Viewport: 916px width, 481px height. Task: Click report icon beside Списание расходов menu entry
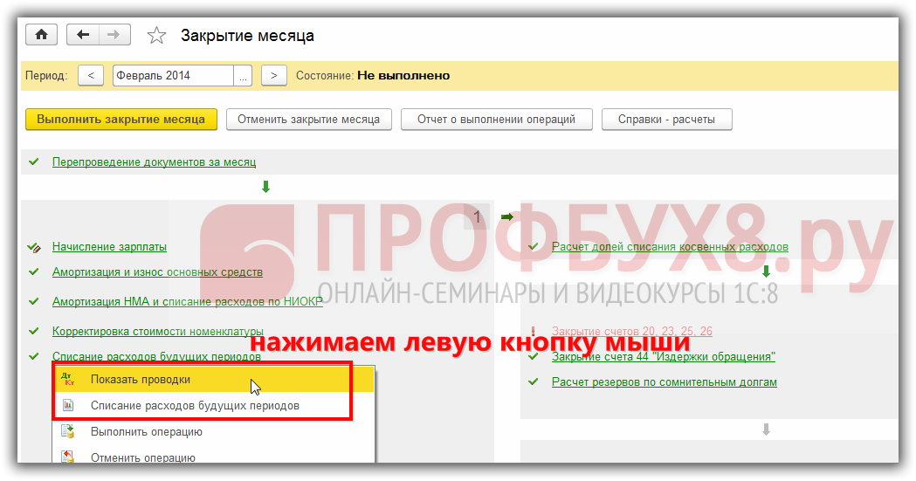[68, 405]
